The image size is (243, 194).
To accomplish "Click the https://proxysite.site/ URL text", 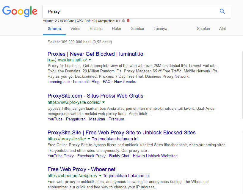I will (67, 139).
